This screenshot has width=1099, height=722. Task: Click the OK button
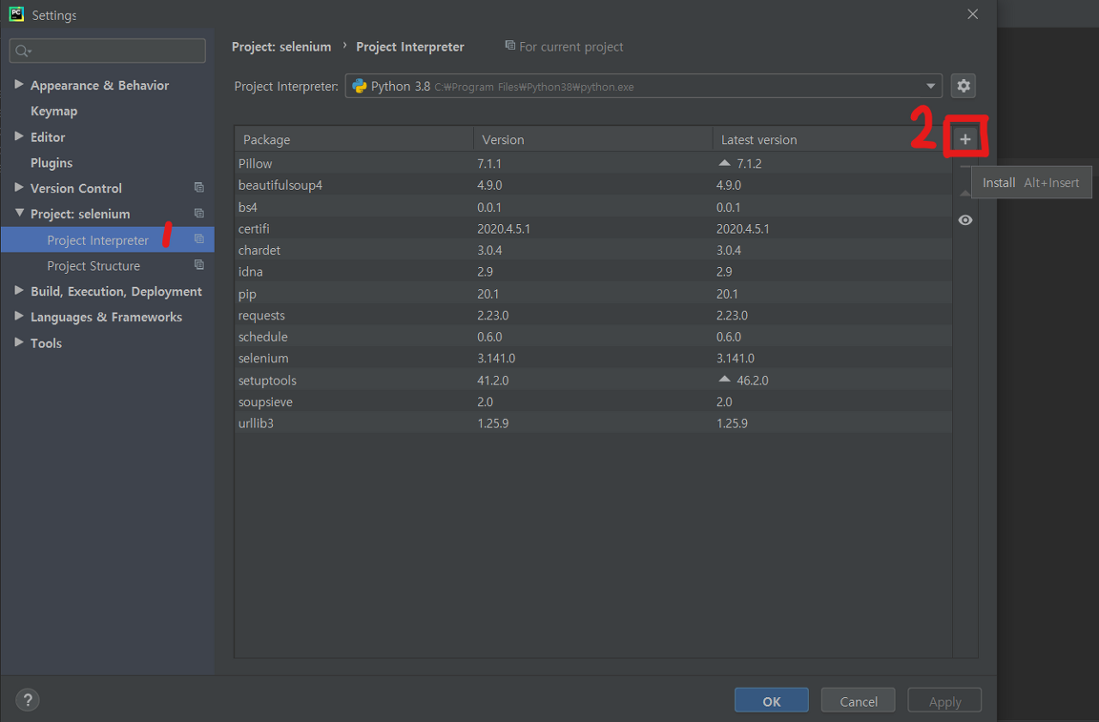[x=771, y=701]
